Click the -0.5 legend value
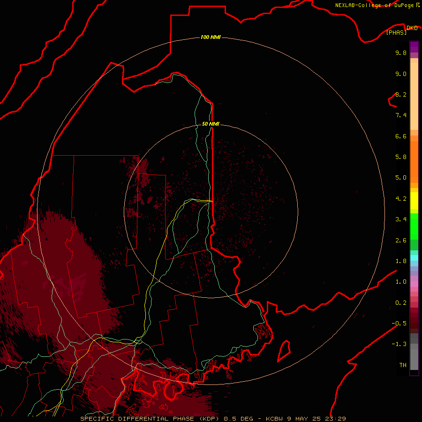Image resolution: width=422 pixels, height=422 pixels. pos(399,324)
